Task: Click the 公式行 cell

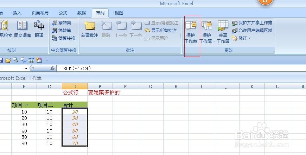Action: coord(75,92)
